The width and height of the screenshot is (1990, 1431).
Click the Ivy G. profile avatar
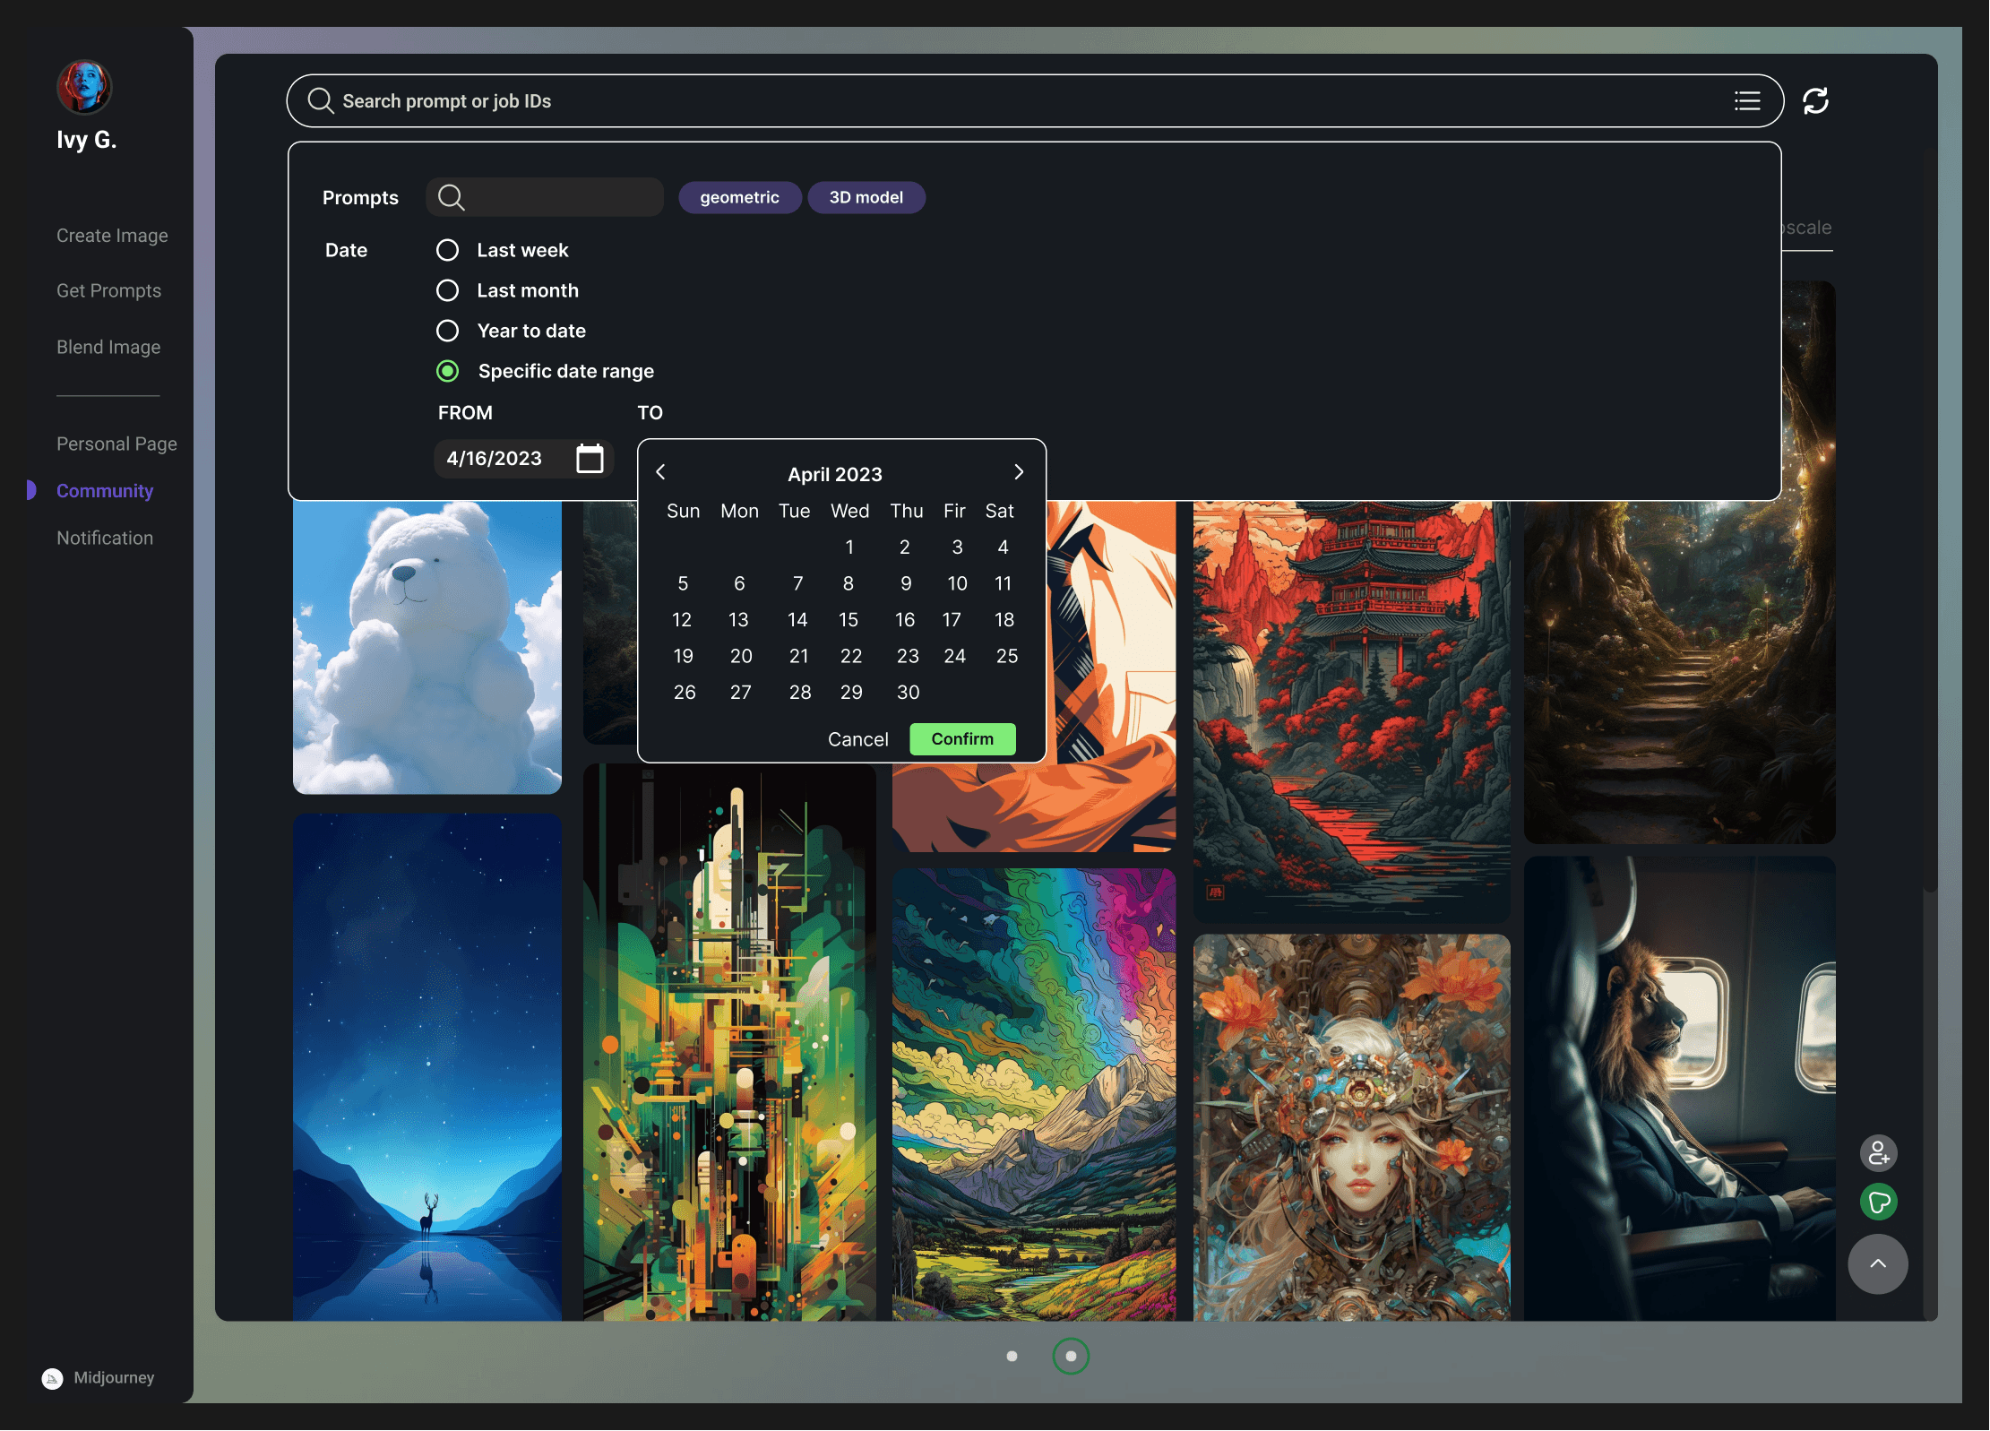pos(84,88)
